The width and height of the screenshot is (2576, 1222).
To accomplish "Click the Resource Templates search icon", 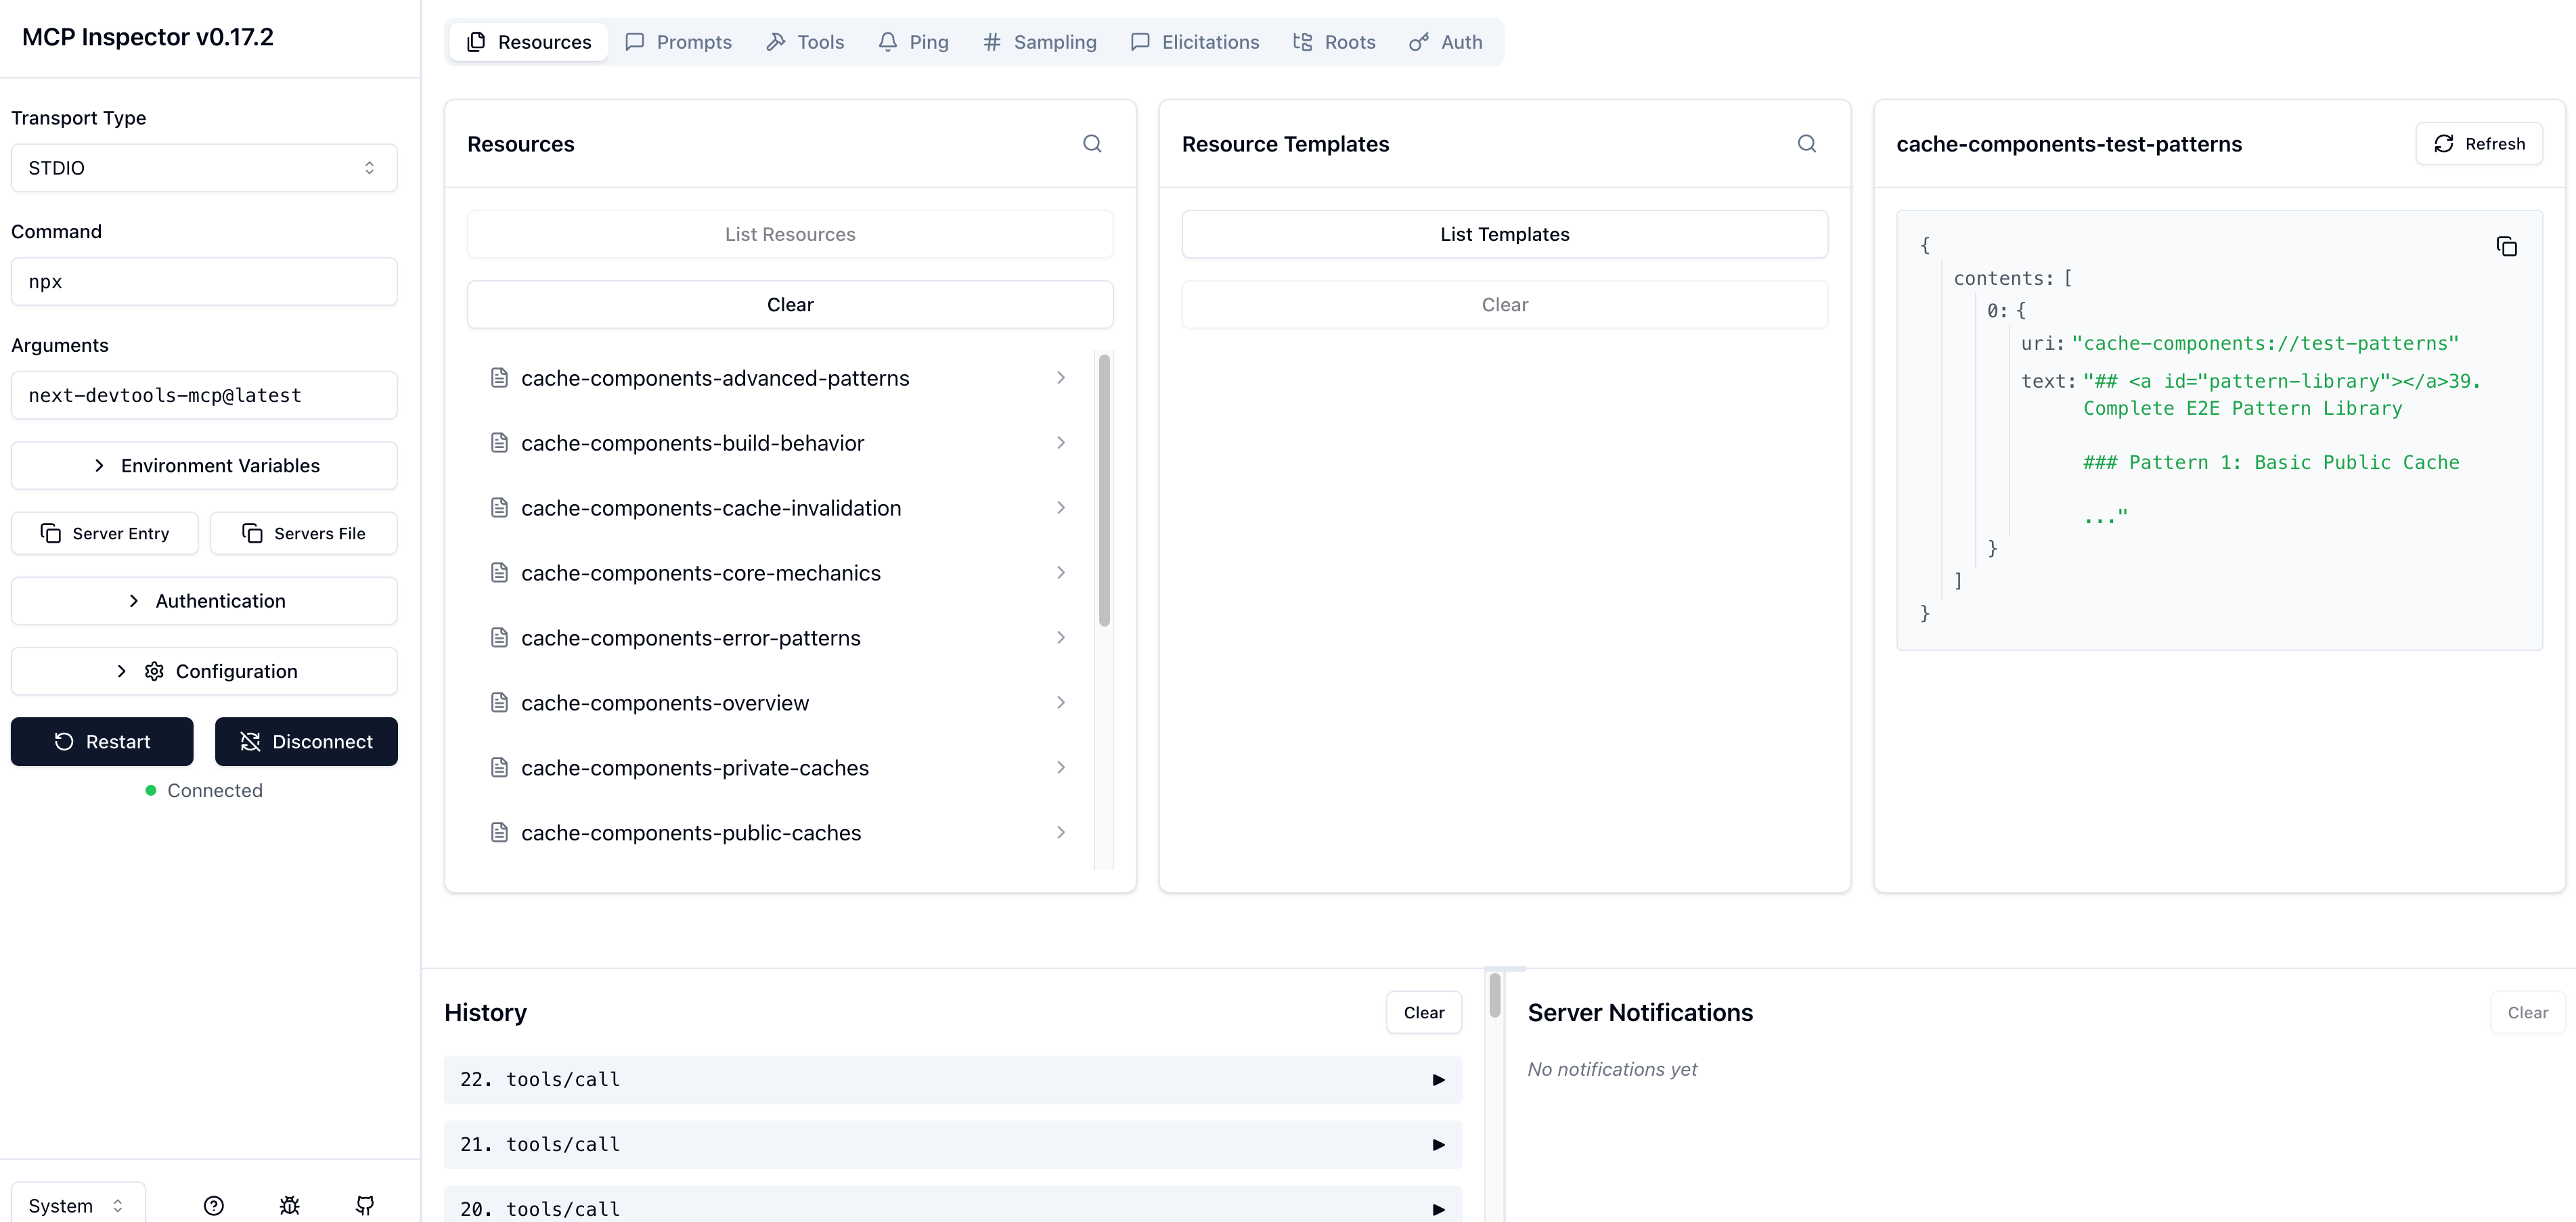I will (x=1806, y=144).
